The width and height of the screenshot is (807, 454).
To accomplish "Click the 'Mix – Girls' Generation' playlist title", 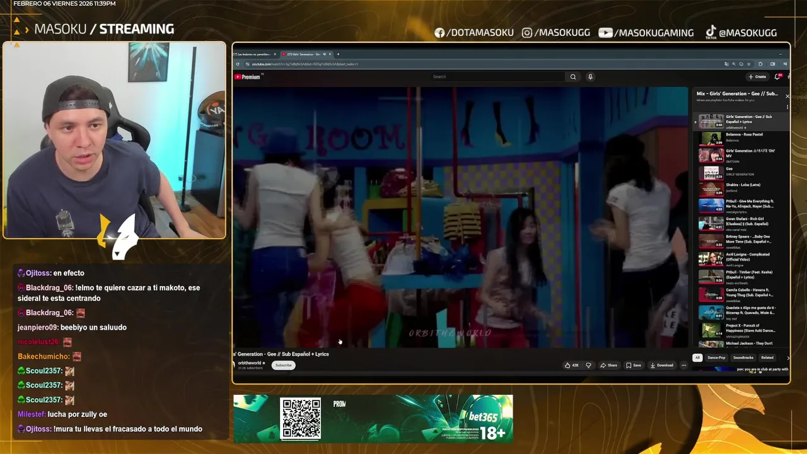I will tap(737, 93).
